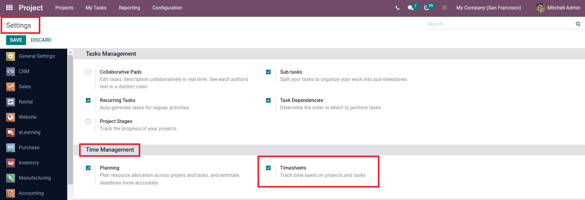
Task: Click the search magnifier icon
Action: (578, 24)
